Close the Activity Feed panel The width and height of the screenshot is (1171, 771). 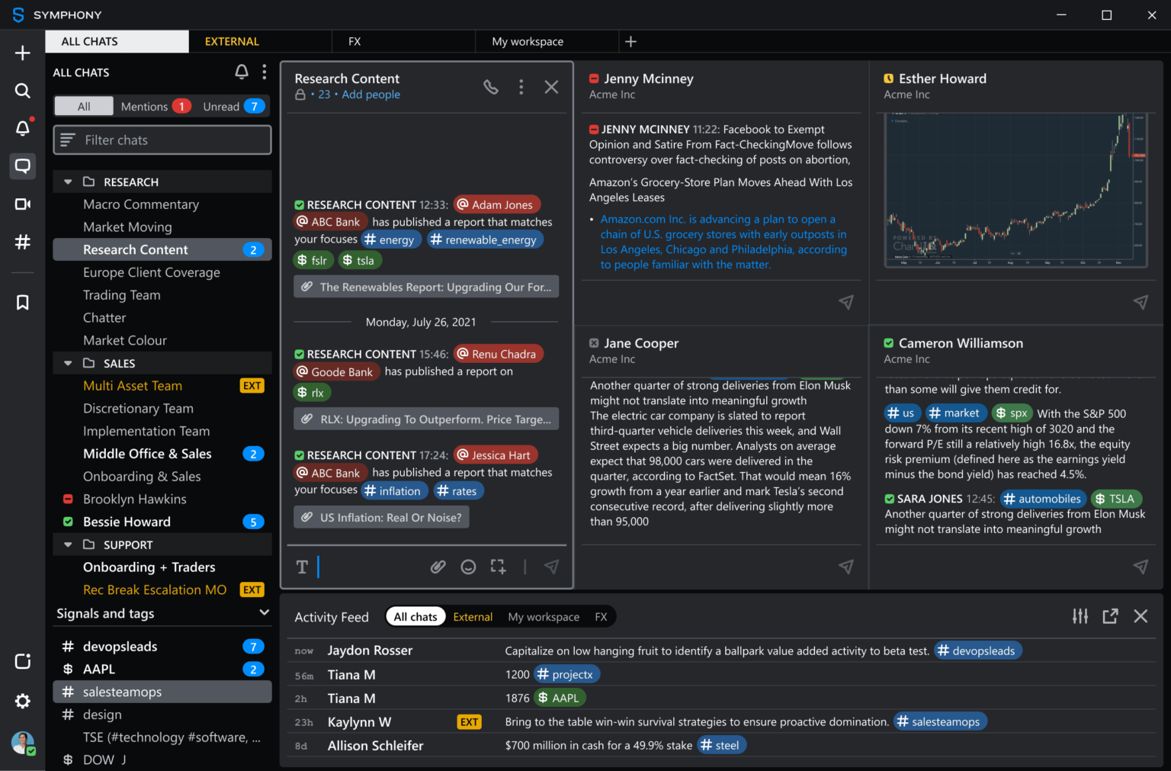tap(1141, 616)
